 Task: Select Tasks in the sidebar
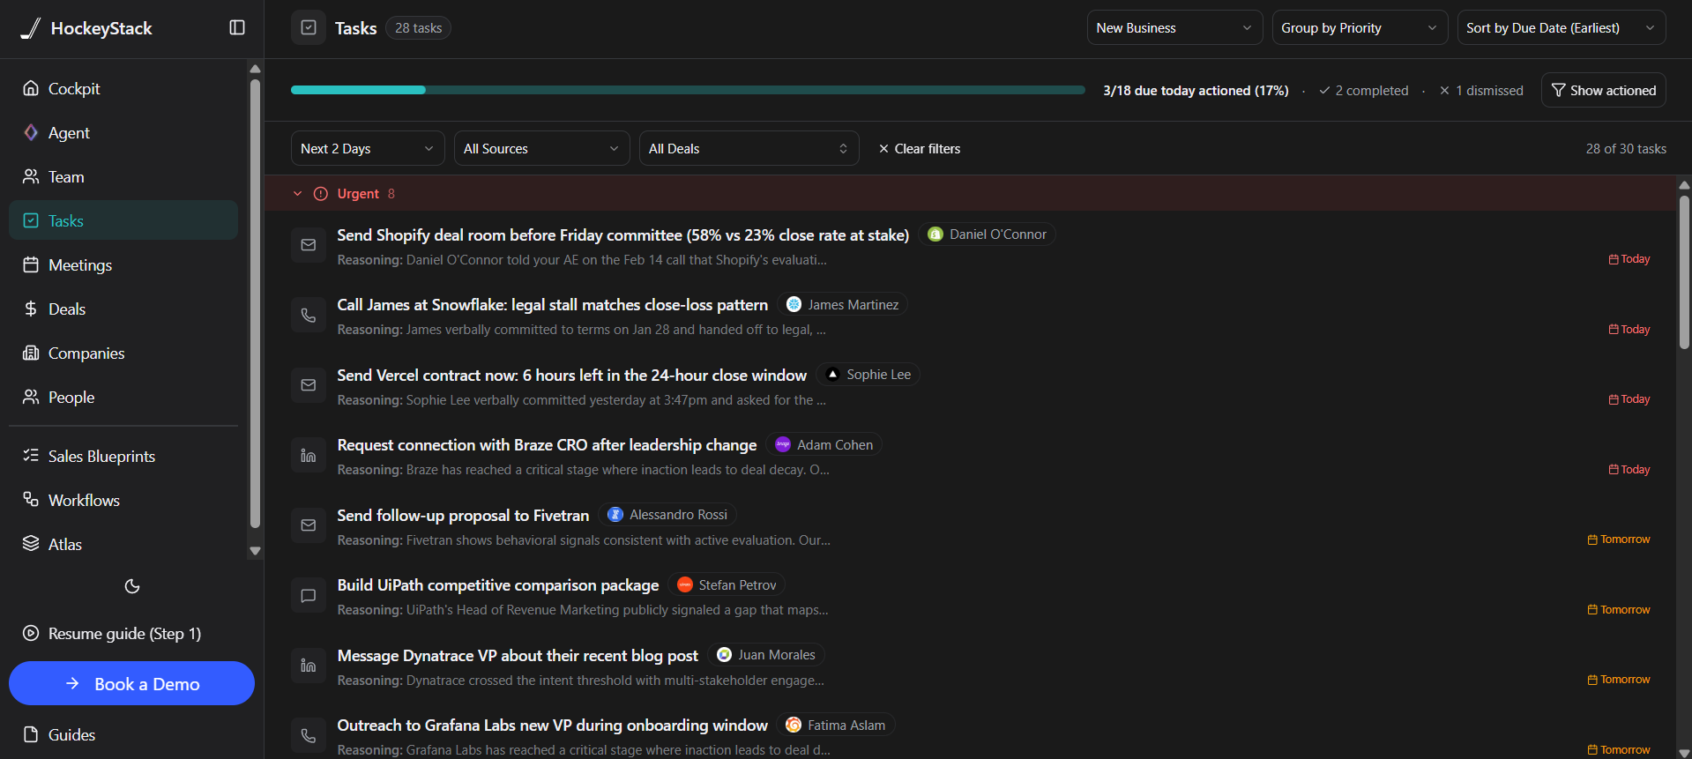[123, 220]
